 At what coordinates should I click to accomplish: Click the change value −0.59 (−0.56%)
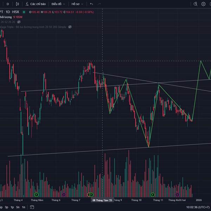click(x=84, y=12)
